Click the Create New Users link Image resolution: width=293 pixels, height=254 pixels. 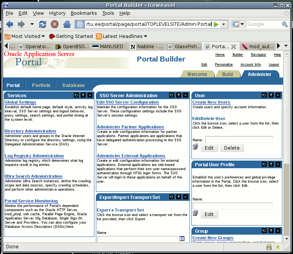point(211,102)
